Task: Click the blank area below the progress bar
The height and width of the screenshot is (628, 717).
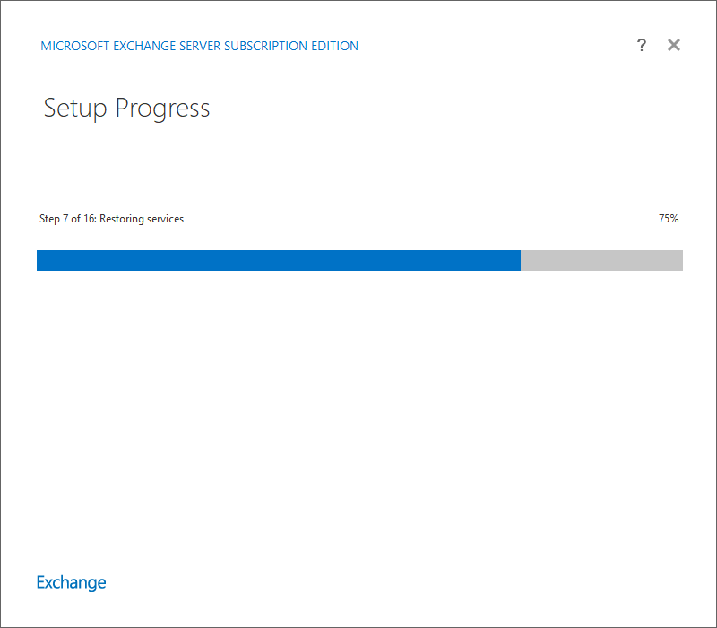Action: pyautogui.click(x=359, y=412)
